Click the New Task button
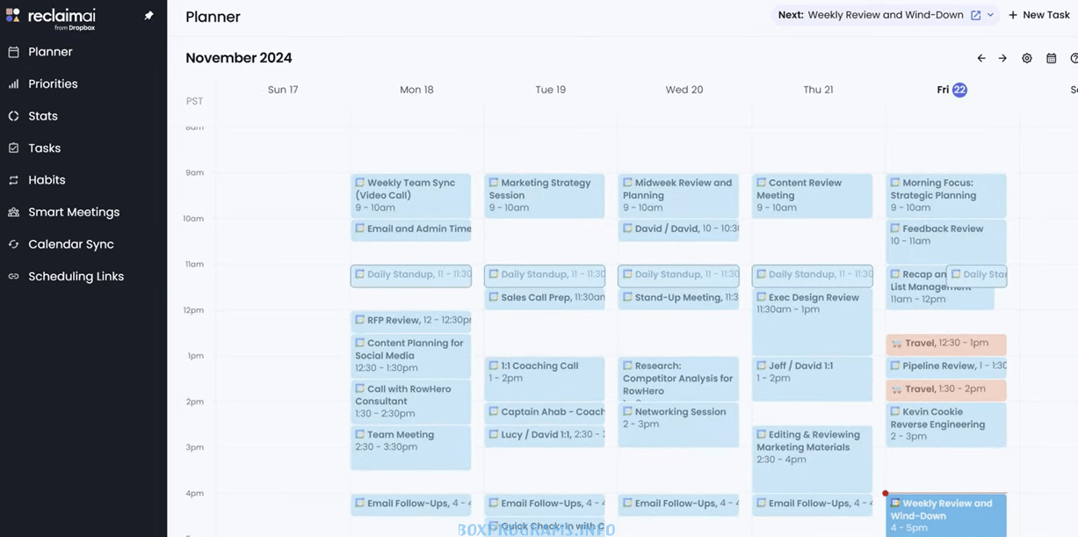Image resolution: width=1078 pixels, height=537 pixels. pyautogui.click(x=1038, y=15)
